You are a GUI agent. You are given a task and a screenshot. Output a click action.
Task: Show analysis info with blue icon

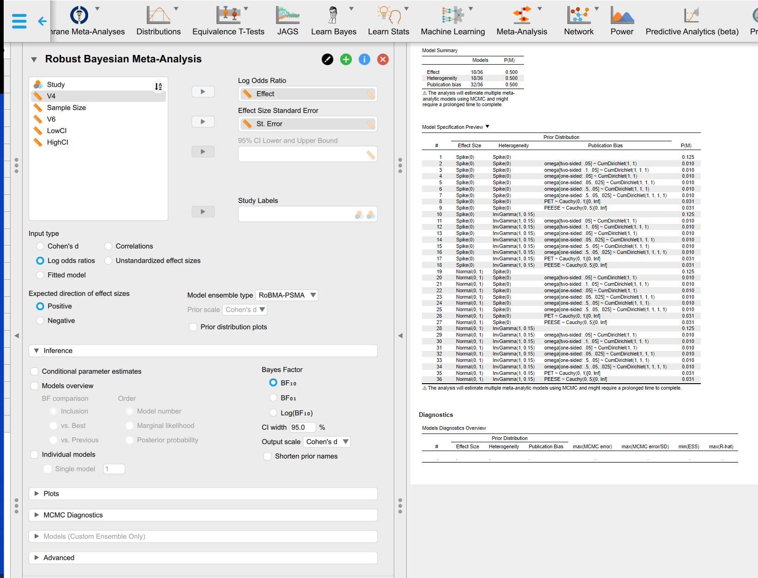(364, 59)
